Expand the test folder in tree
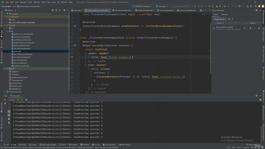The image size is (265, 149). pos(7,69)
